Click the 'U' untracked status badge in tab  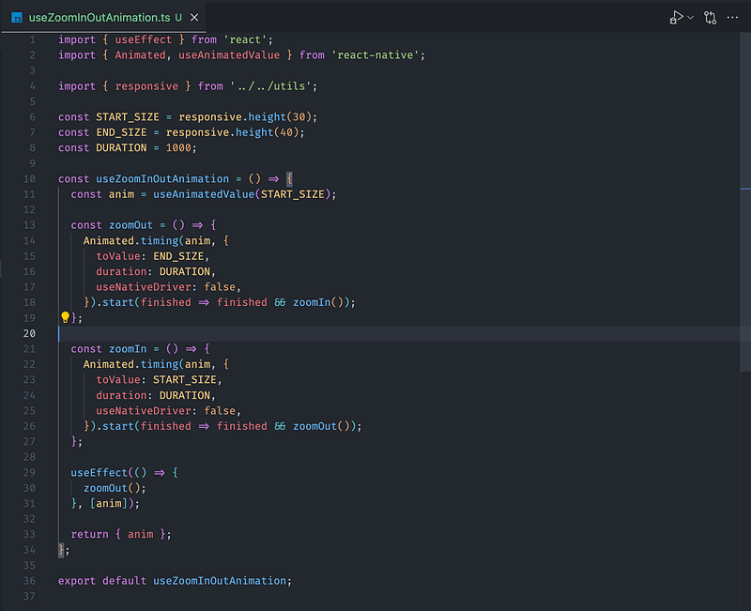click(178, 18)
